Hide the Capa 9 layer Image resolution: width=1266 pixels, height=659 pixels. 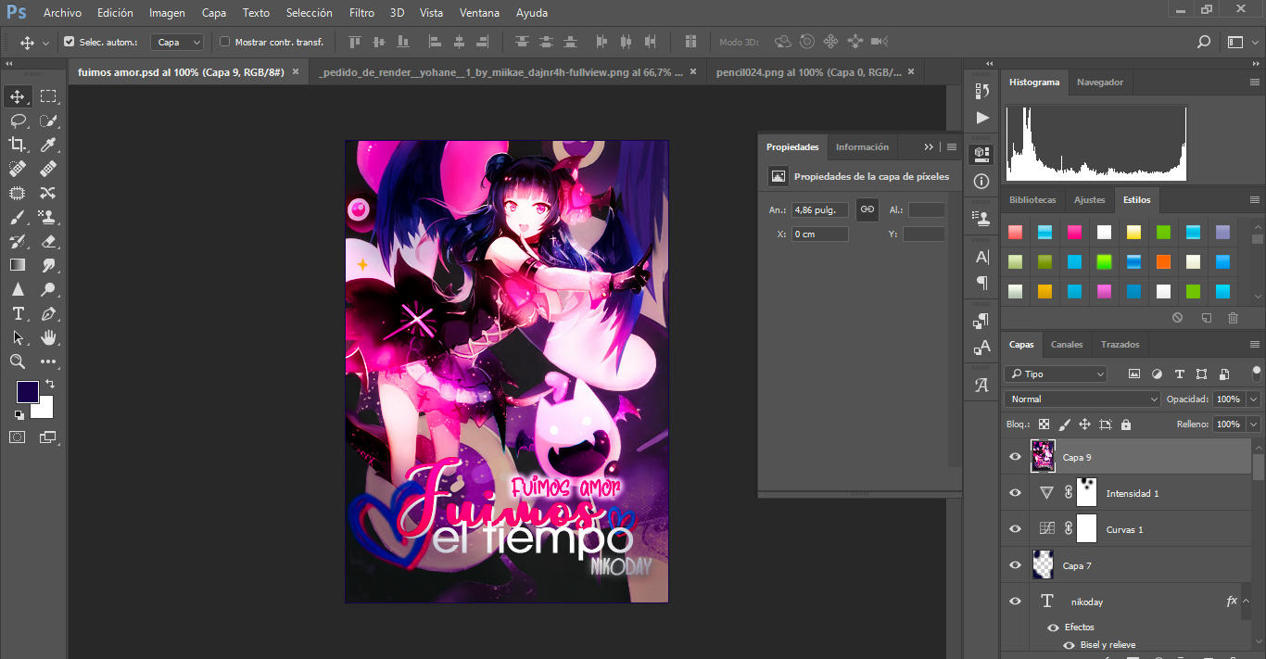tap(1015, 457)
